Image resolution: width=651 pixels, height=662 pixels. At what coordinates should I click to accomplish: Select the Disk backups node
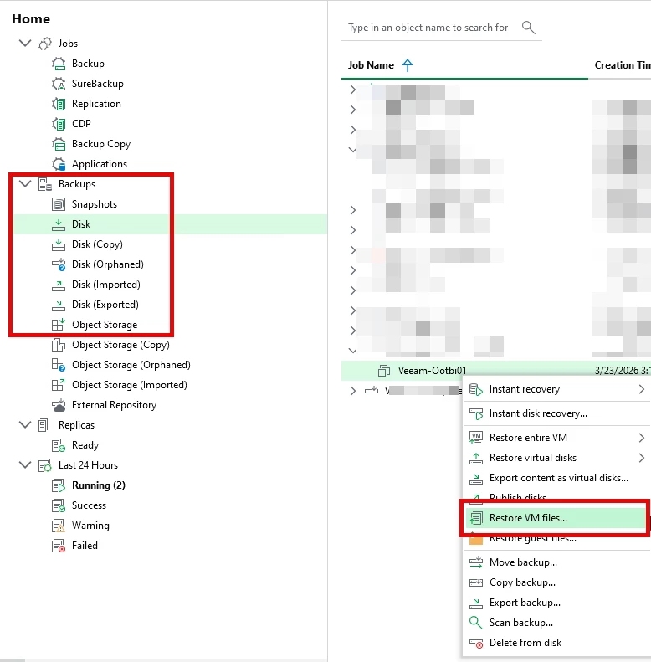(x=170, y=224)
